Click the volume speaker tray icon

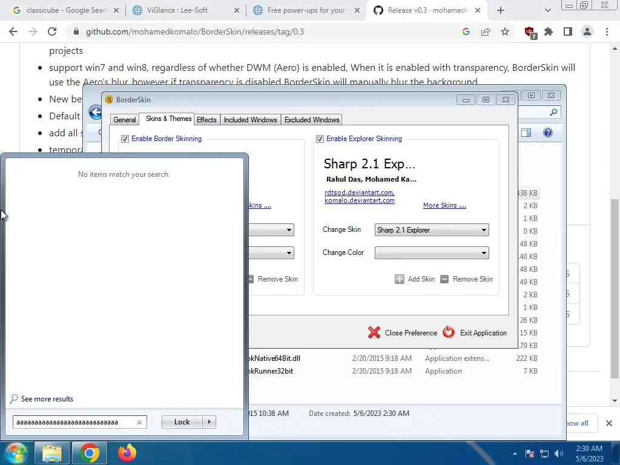(x=559, y=453)
